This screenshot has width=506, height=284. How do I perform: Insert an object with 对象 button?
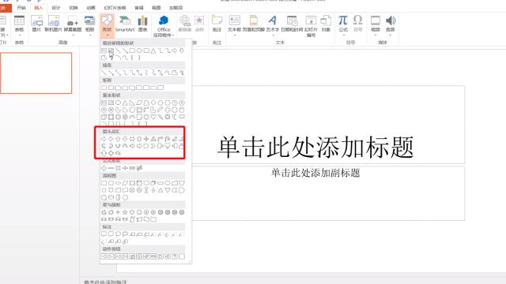click(326, 24)
